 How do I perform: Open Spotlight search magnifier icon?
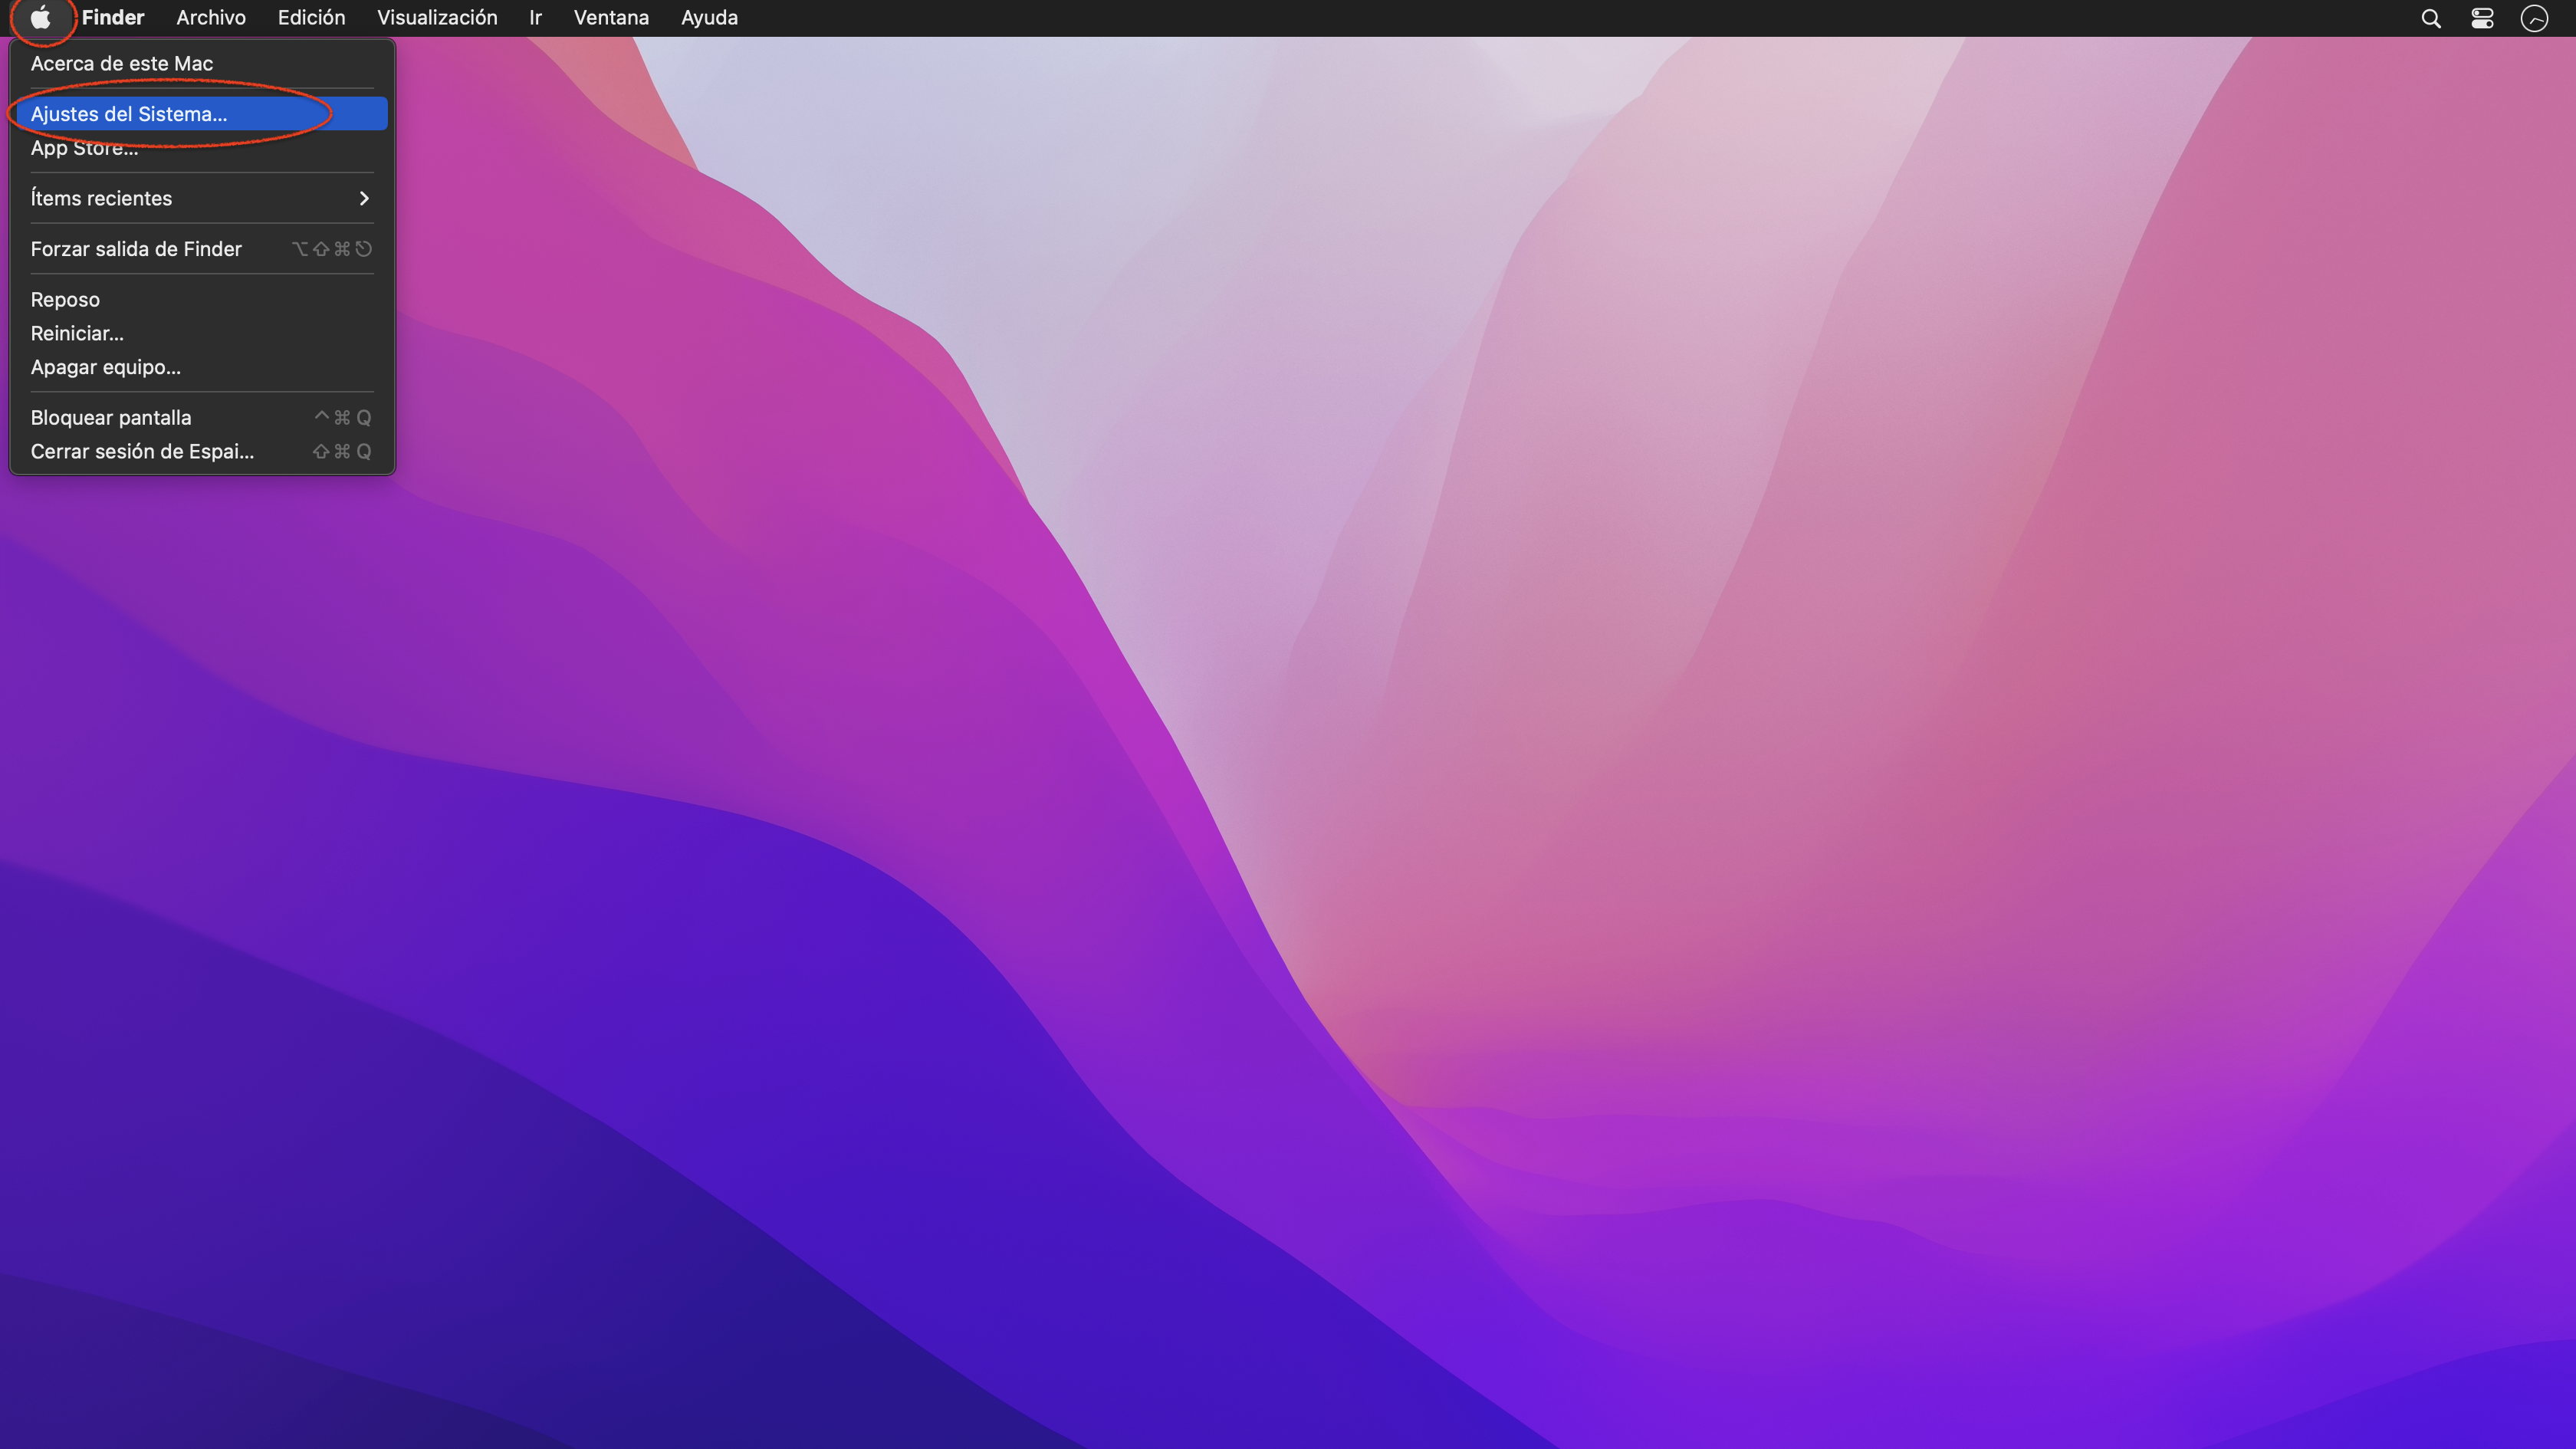tap(2431, 18)
